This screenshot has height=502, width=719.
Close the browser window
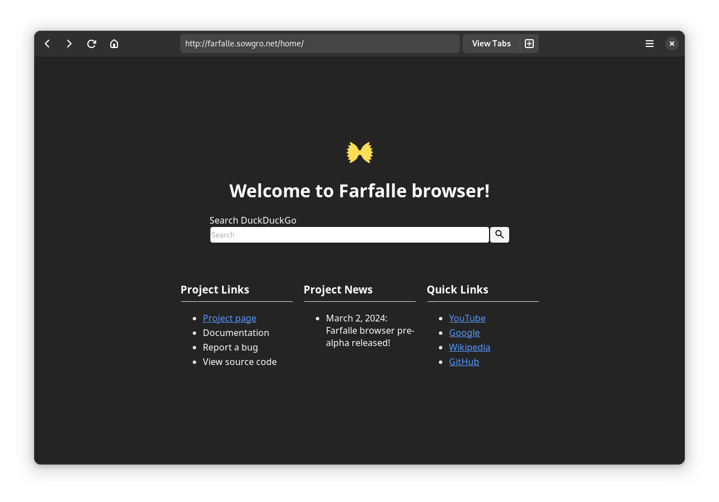672,44
